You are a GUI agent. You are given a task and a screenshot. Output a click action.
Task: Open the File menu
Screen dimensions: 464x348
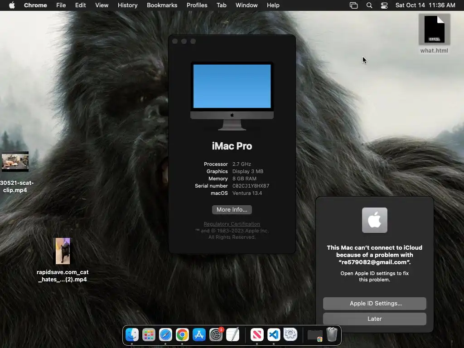(x=61, y=5)
